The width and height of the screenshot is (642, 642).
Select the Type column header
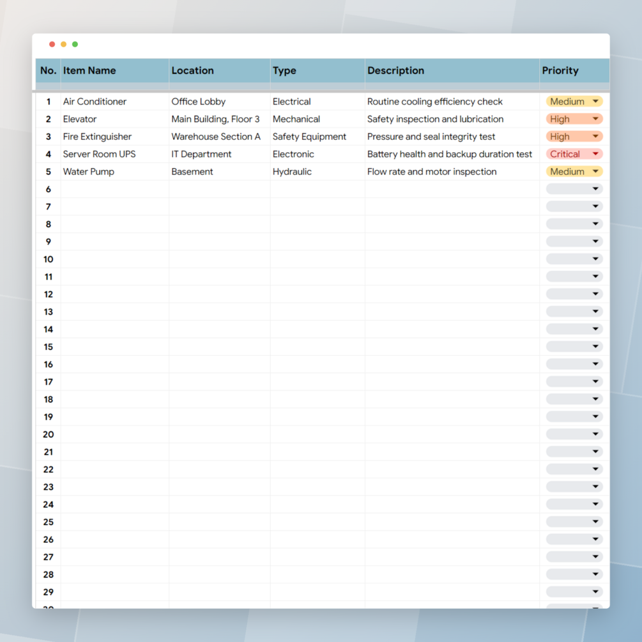coord(317,70)
